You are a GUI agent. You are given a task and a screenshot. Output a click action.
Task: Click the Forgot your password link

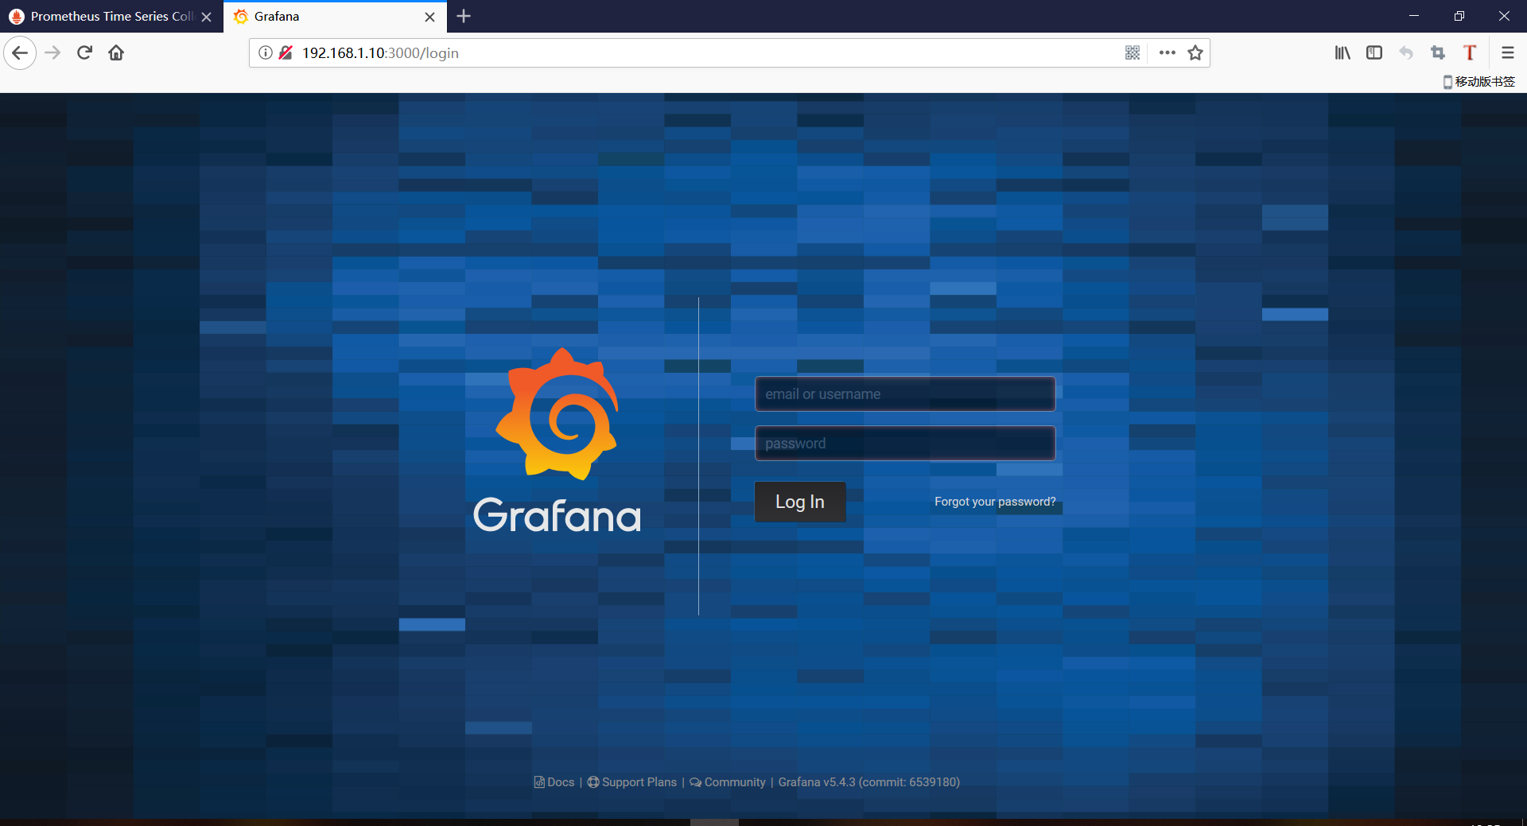(x=995, y=502)
